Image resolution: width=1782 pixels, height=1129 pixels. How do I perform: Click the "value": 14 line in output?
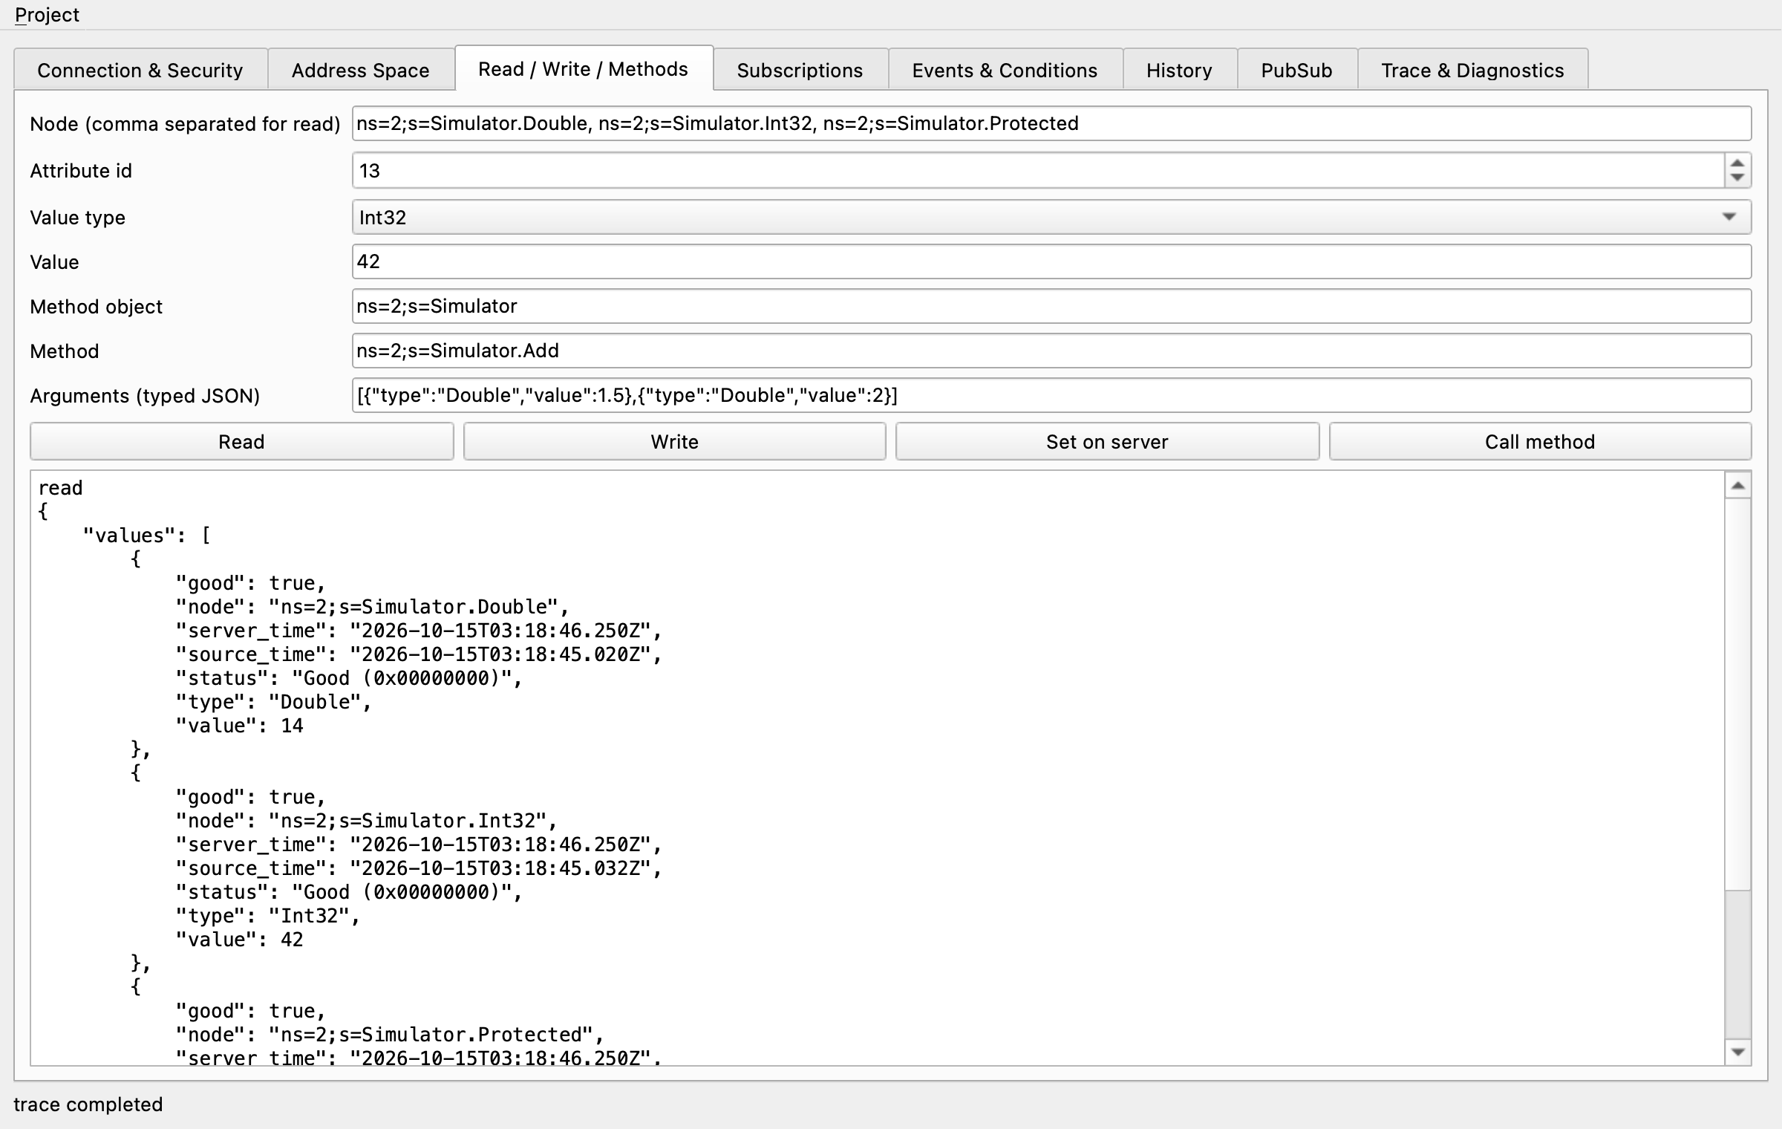[239, 726]
